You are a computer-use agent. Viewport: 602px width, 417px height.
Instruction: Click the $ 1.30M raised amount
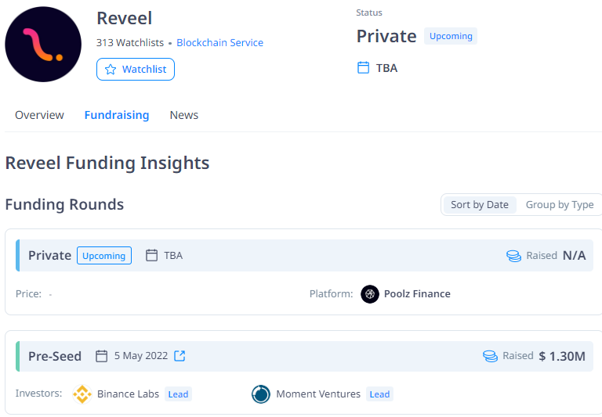pyautogui.click(x=562, y=356)
